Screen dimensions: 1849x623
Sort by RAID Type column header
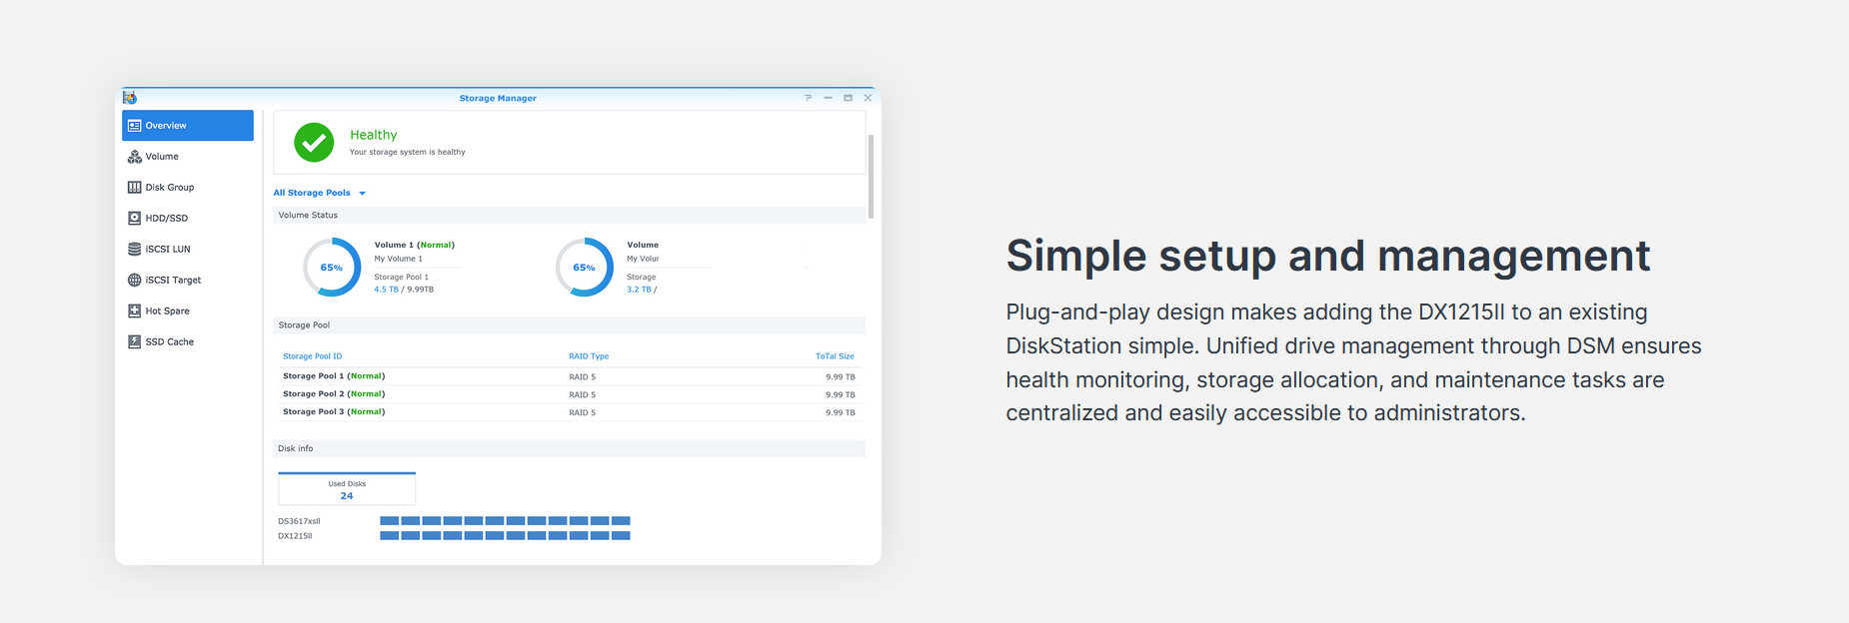click(589, 356)
